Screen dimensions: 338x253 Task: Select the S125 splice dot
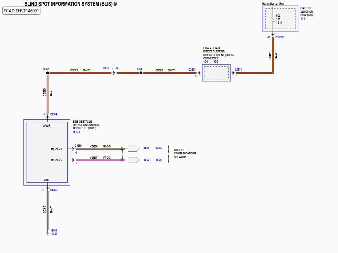coord(141,73)
